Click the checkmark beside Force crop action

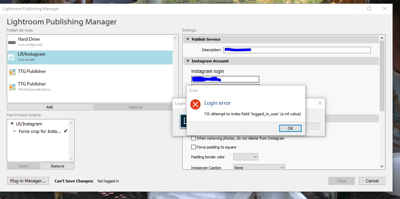pos(66,131)
